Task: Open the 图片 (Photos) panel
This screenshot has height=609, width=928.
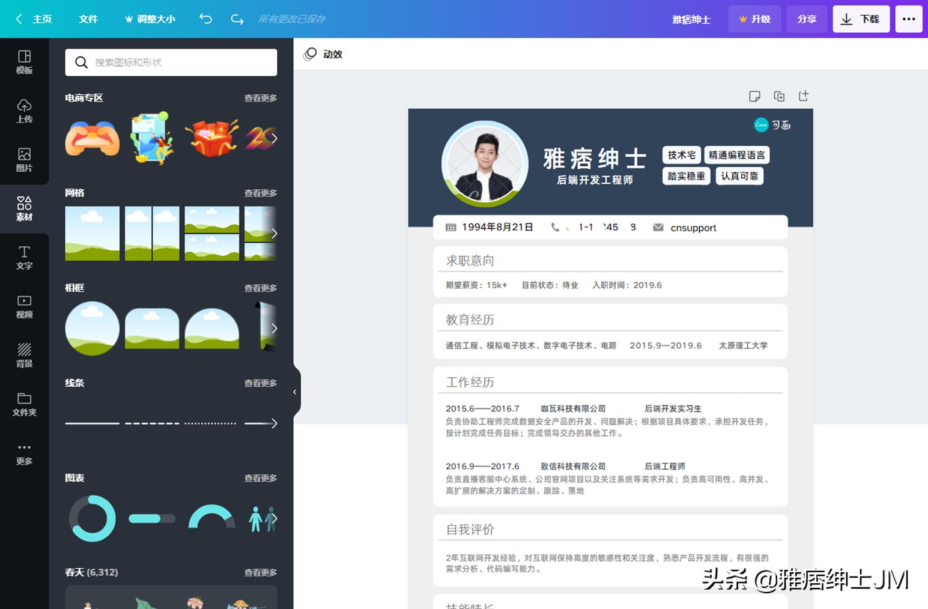Action: point(24,160)
